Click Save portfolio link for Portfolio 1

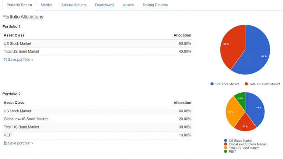20,60
